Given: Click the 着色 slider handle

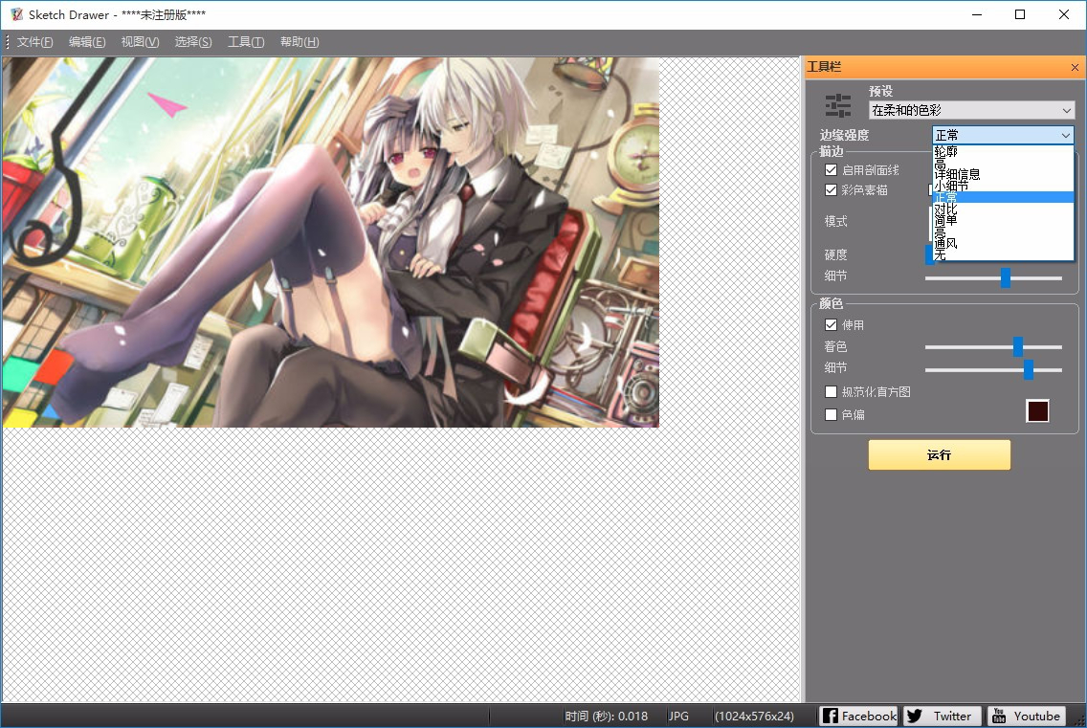Looking at the screenshot, I should pos(1018,346).
